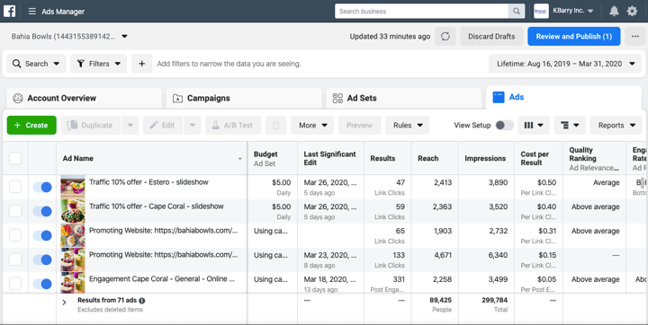Expand the Results from 71 ads row
Screen dimensions: 648x325
click(64, 303)
